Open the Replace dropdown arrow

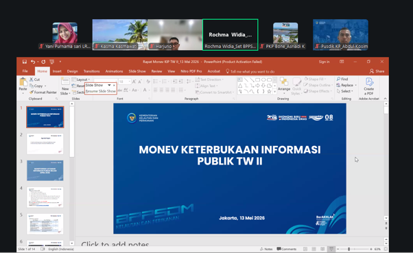pos(355,85)
